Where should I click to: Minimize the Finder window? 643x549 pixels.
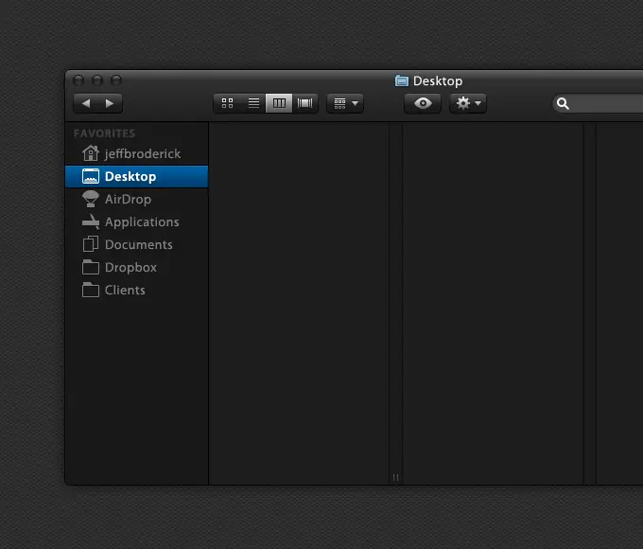[97, 80]
